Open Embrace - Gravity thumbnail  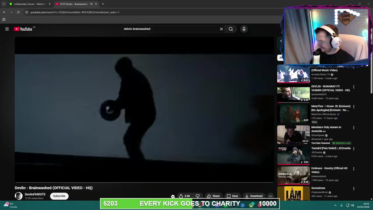click(x=293, y=176)
